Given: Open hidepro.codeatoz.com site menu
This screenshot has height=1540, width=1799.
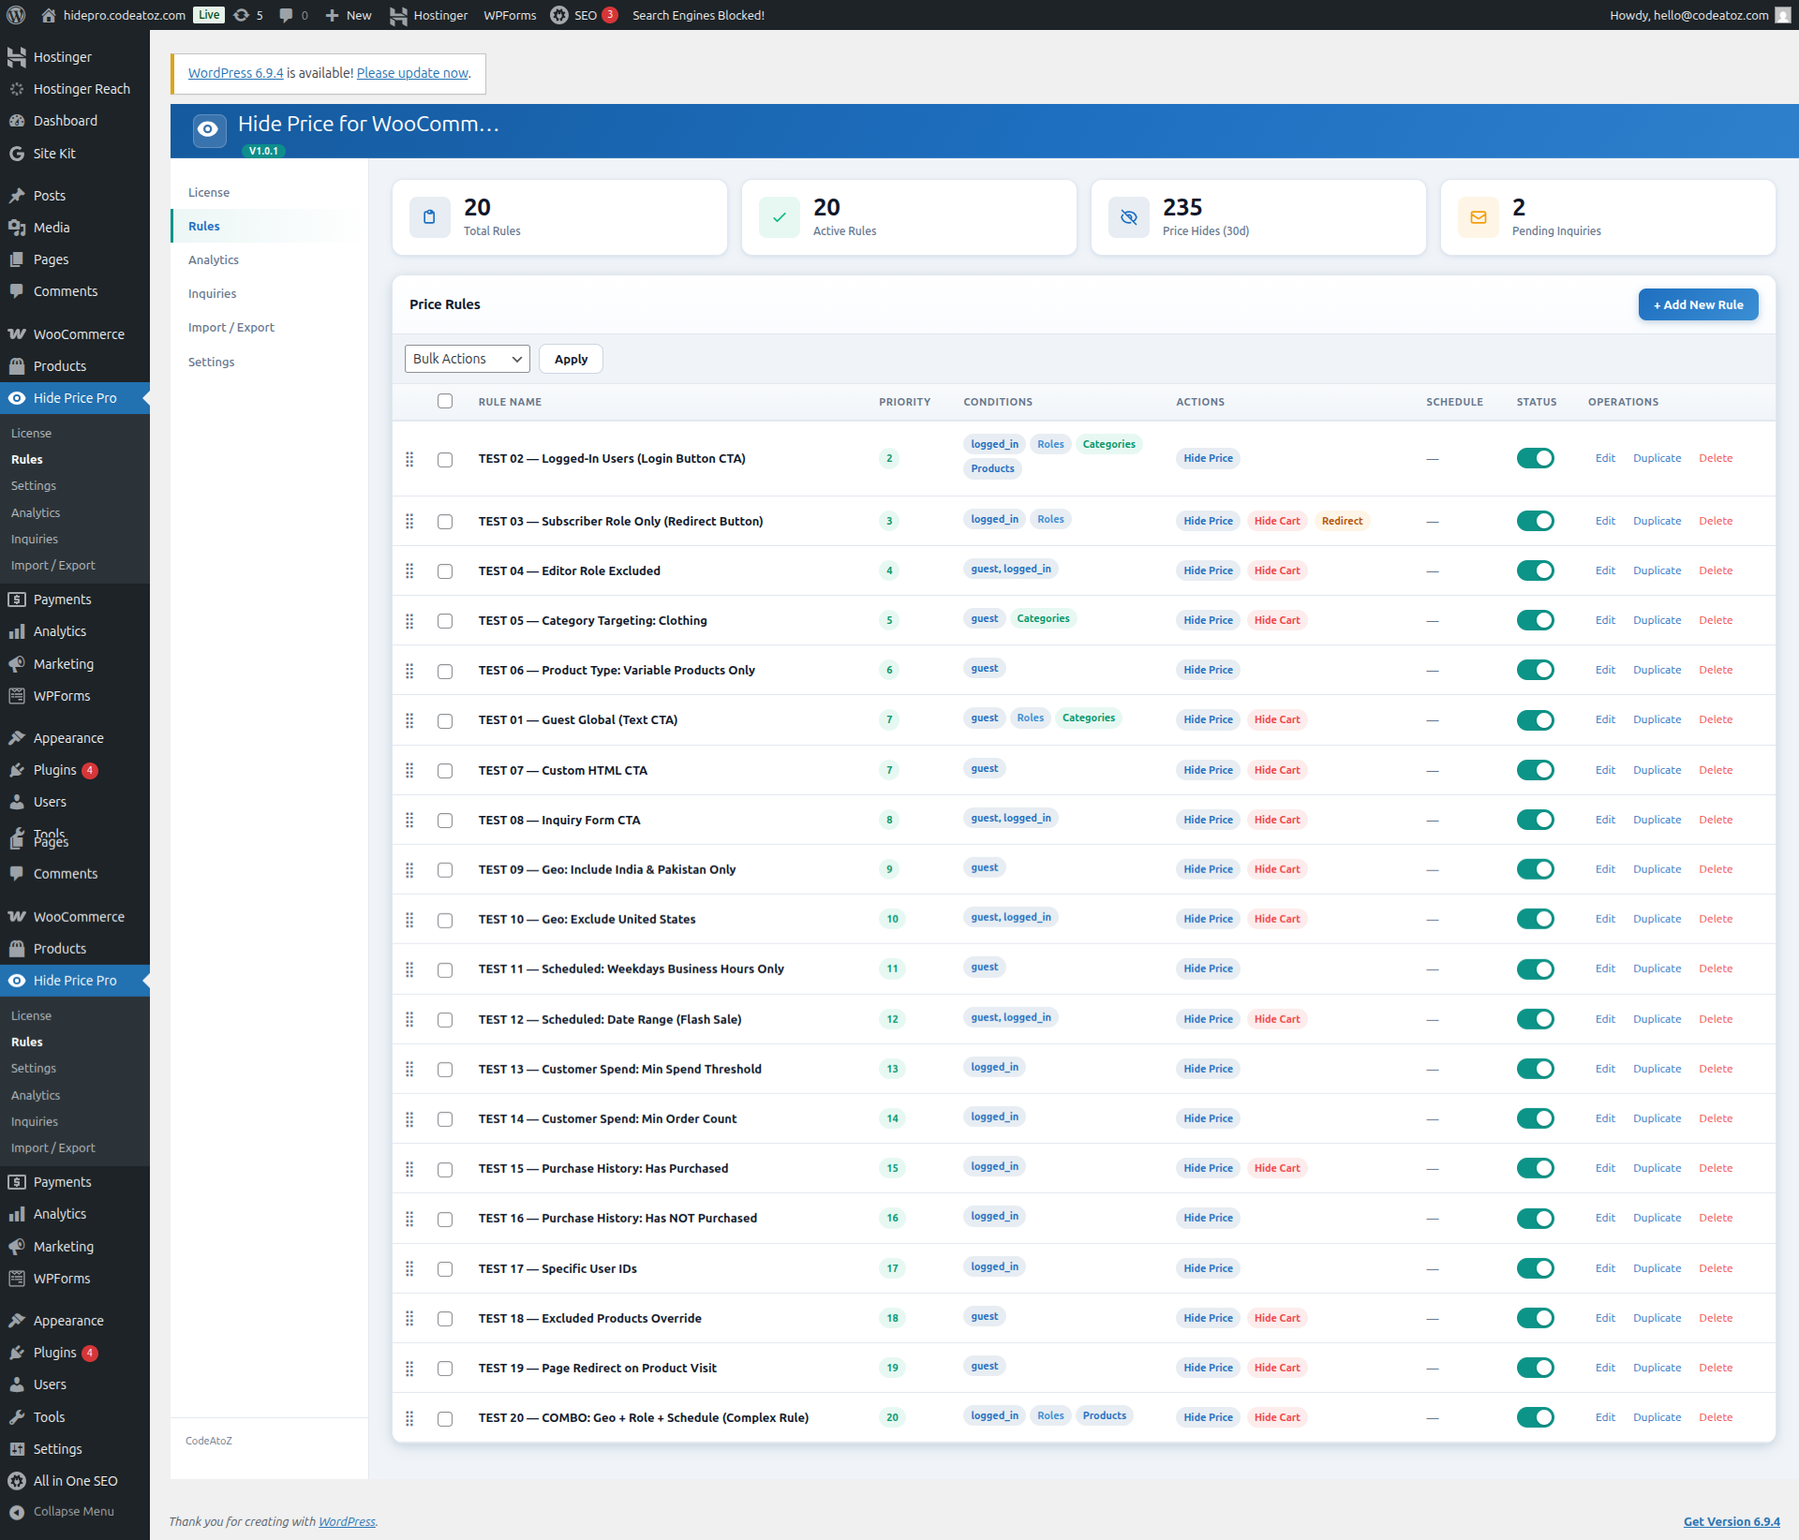Looking at the screenshot, I should 113,15.
